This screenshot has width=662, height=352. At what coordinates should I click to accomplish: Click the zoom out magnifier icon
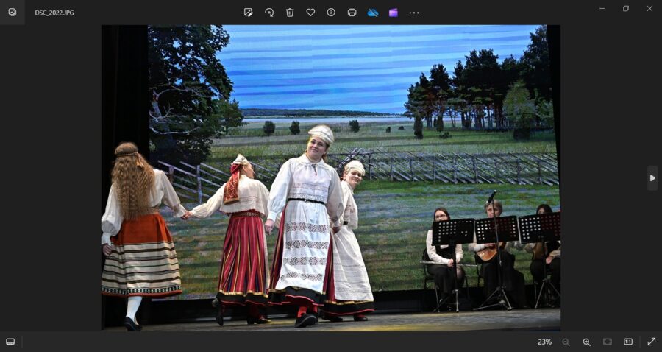(566, 342)
